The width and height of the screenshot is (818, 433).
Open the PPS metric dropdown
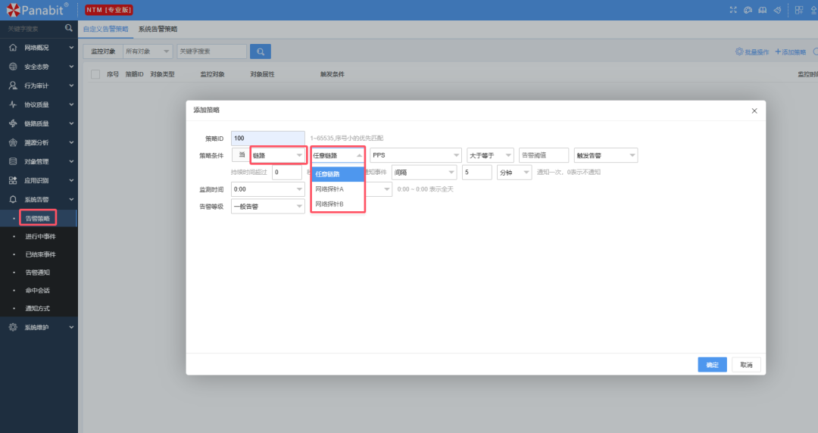click(416, 155)
